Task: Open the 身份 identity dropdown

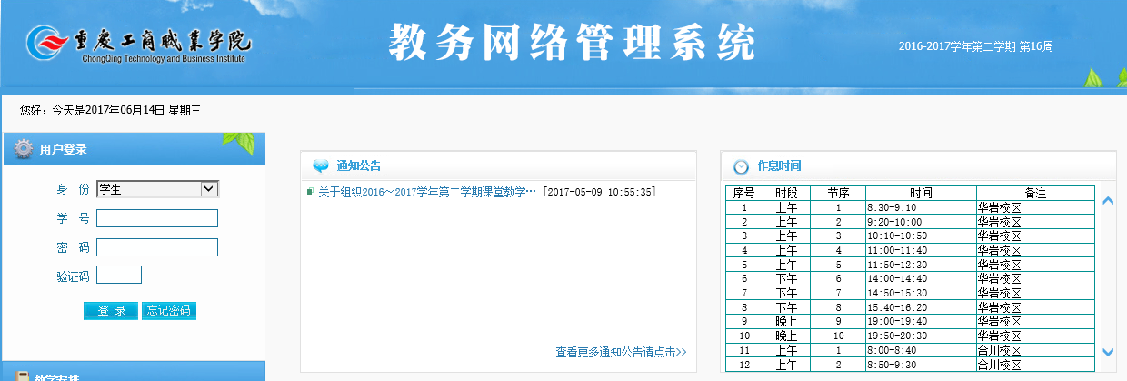Action: (157, 189)
